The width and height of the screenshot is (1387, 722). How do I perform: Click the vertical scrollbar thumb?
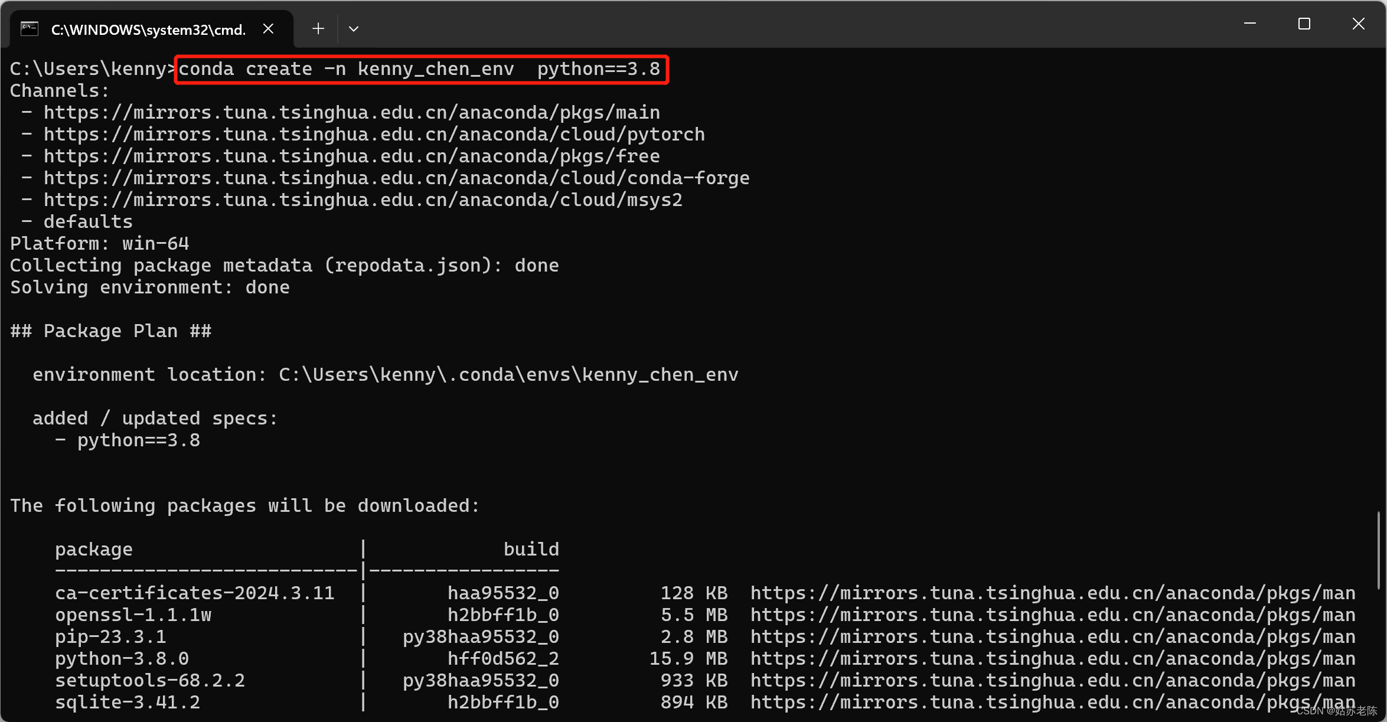coord(1378,550)
